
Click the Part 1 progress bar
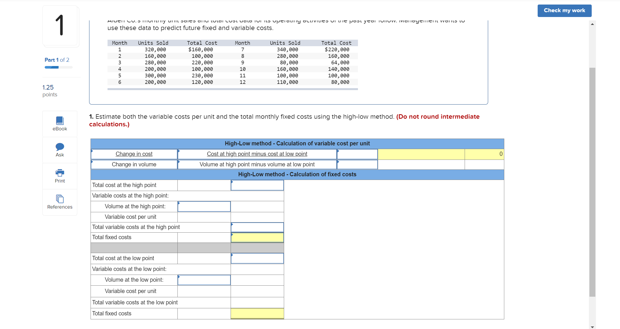(x=58, y=67)
